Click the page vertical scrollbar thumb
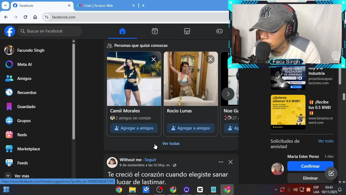This screenshot has height=195, width=346. coord(344,97)
